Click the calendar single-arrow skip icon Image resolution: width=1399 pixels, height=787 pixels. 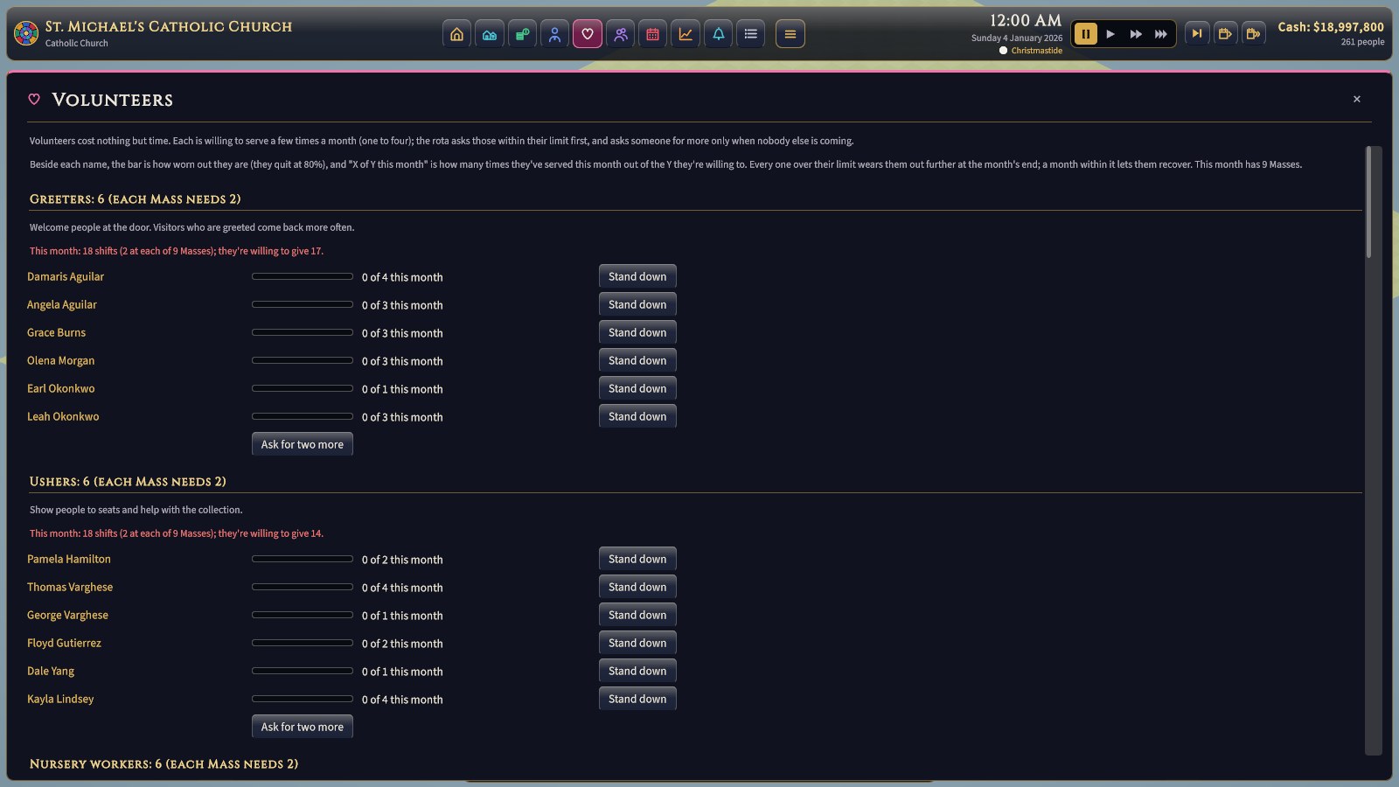pos(1225,34)
